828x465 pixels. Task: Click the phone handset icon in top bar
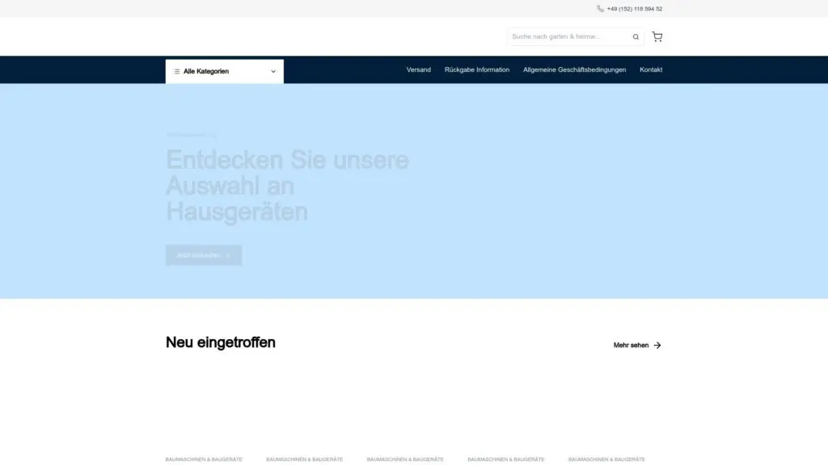(600, 9)
